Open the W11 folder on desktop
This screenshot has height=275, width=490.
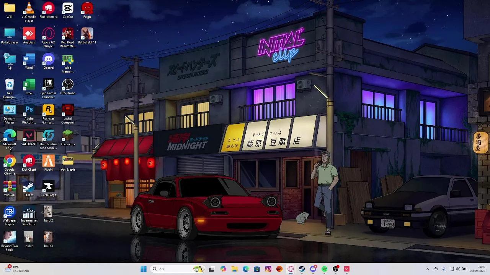point(10,10)
